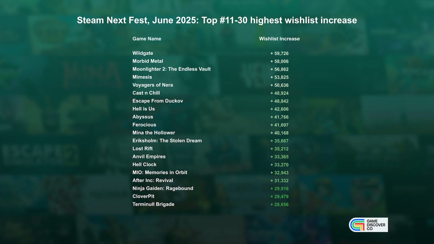Select the game name 'Anvil Empires'
Image resolution: width=434 pixels, height=244 pixels.
(149, 157)
